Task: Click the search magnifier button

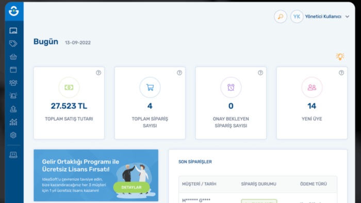Action: (281, 16)
